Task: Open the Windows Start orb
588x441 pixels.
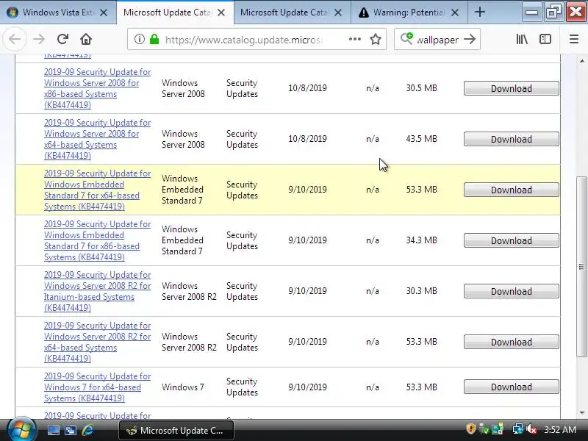Action: coord(21,429)
